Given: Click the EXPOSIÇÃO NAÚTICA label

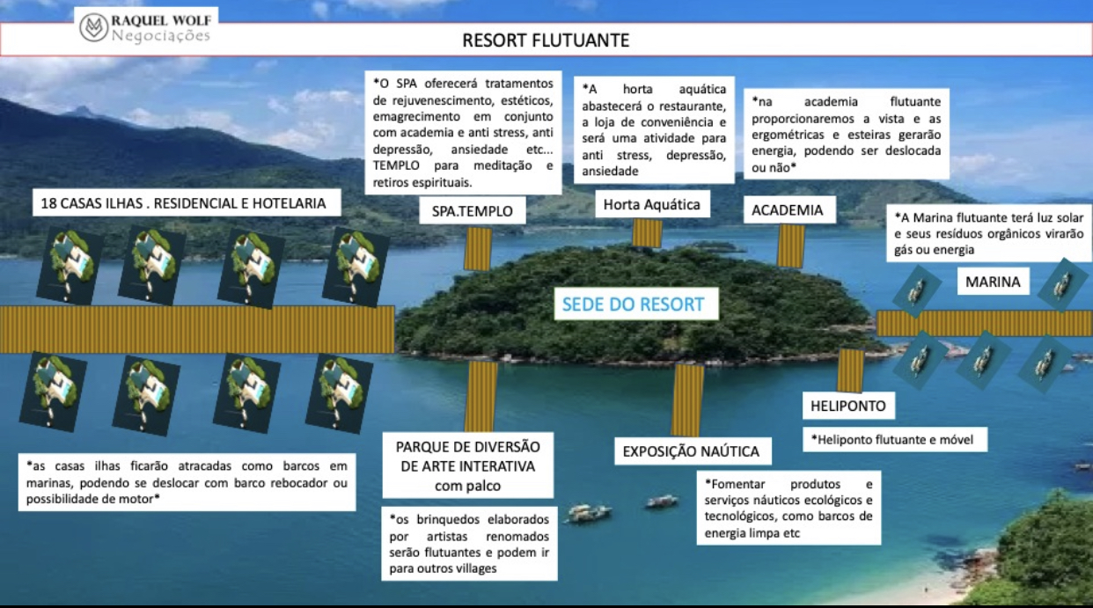Looking at the screenshot, I should tap(692, 451).
